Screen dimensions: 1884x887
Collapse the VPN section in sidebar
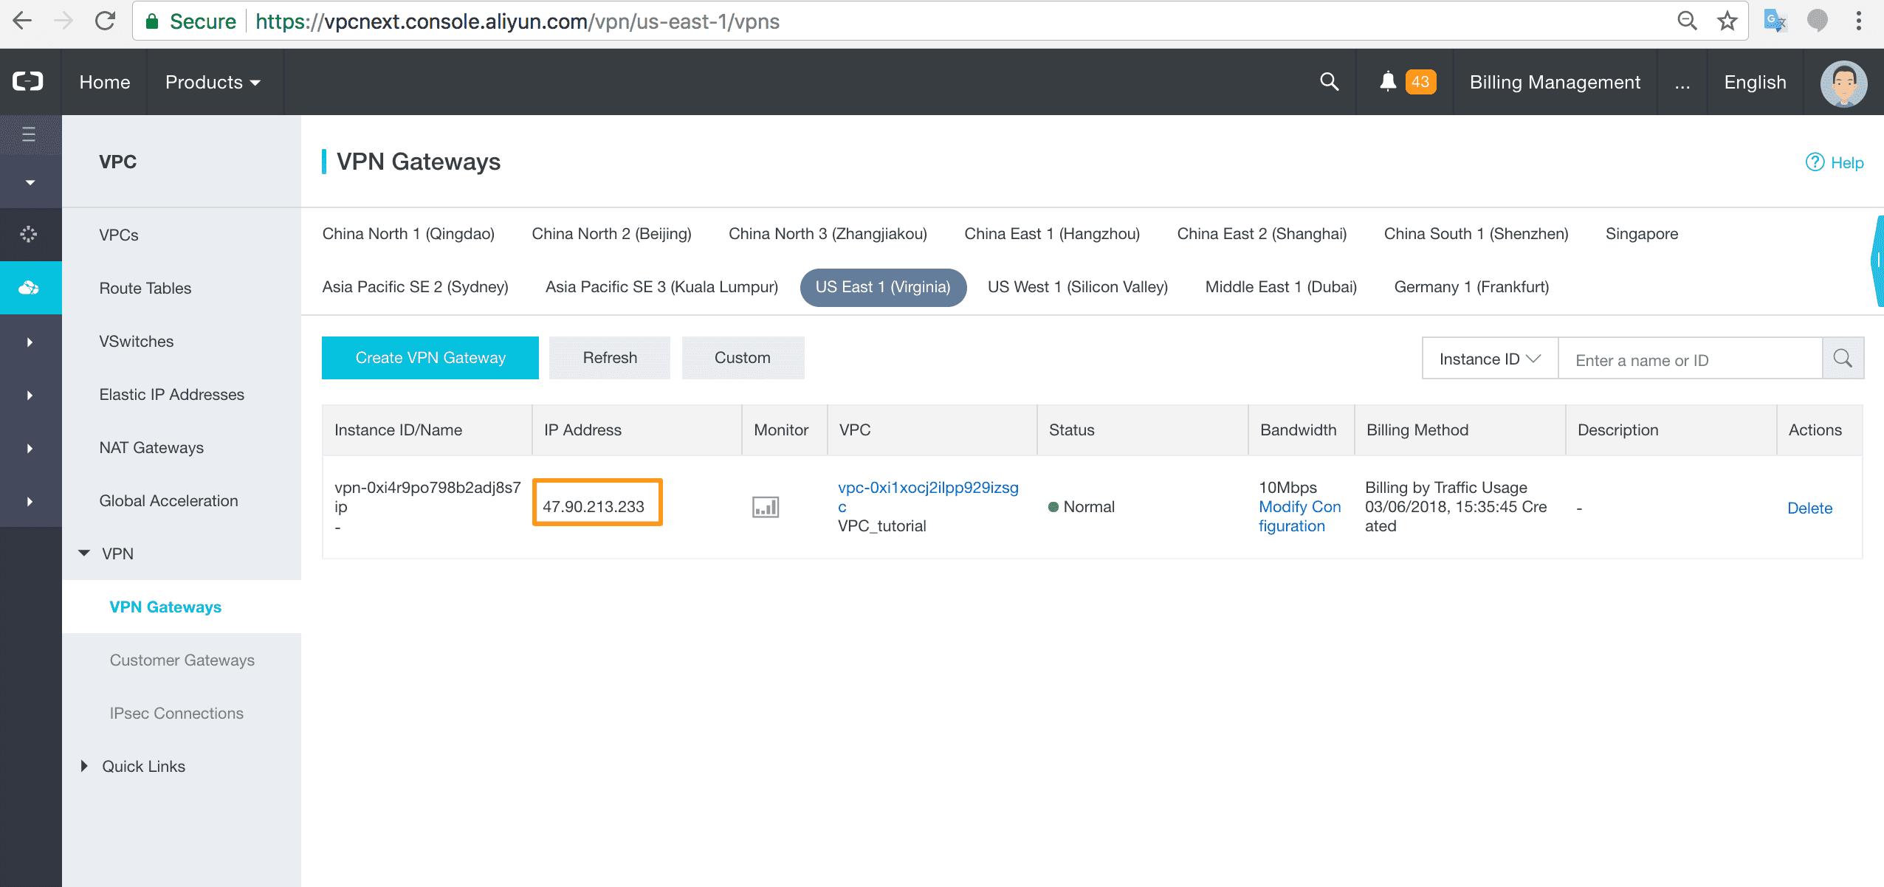pos(84,553)
